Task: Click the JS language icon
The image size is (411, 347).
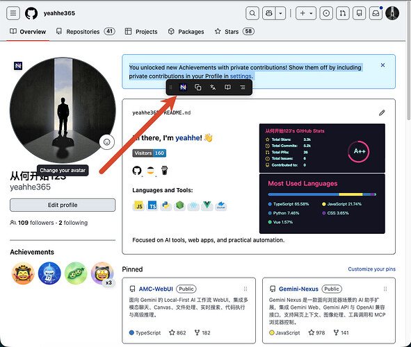Action: (x=139, y=206)
